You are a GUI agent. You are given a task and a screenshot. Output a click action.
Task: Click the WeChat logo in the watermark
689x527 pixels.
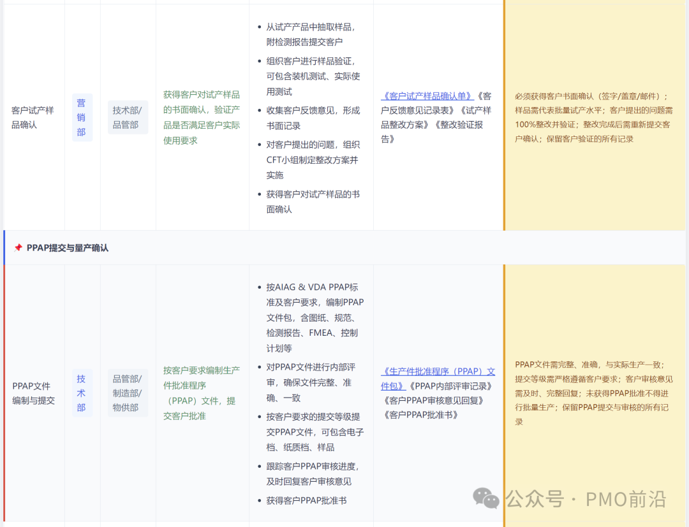(x=485, y=500)
